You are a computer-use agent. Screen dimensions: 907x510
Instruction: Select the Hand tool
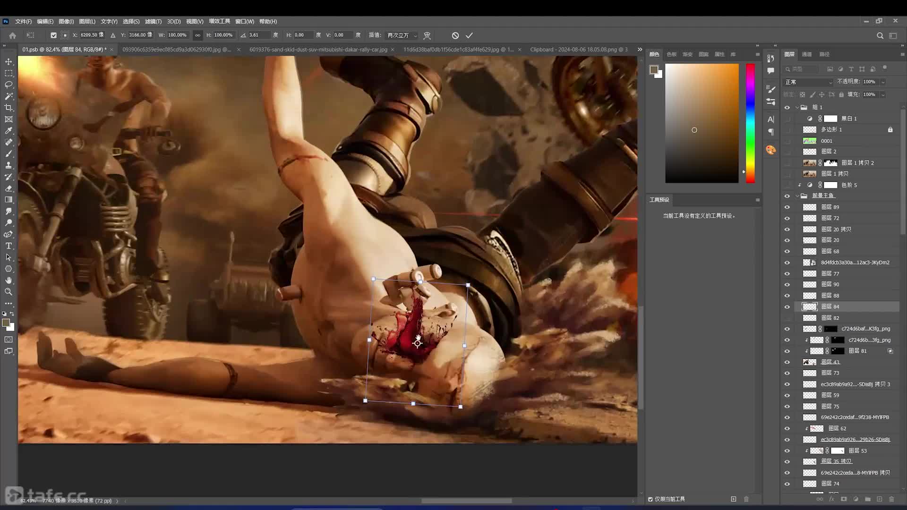pyautogui.click(x=9, y=280)
